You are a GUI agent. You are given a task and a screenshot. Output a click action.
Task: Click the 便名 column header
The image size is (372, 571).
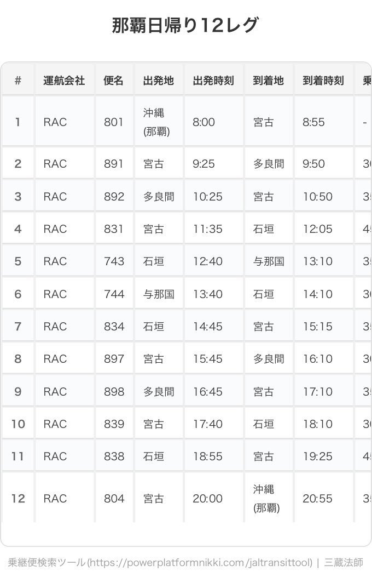tap(114, 80)
